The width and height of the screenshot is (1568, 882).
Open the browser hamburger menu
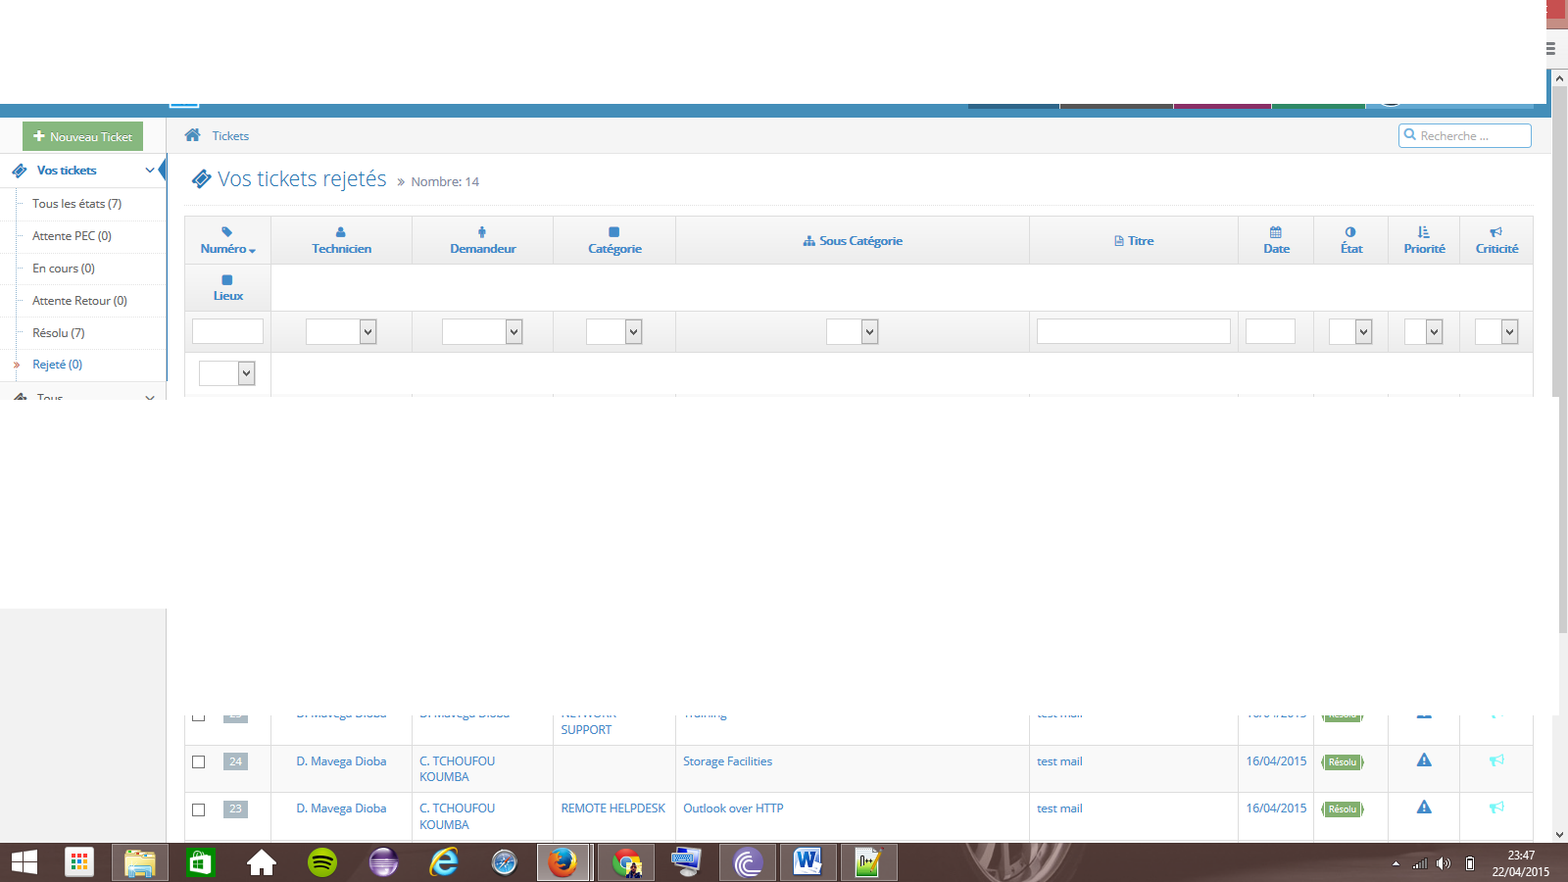click(1550, 48)
